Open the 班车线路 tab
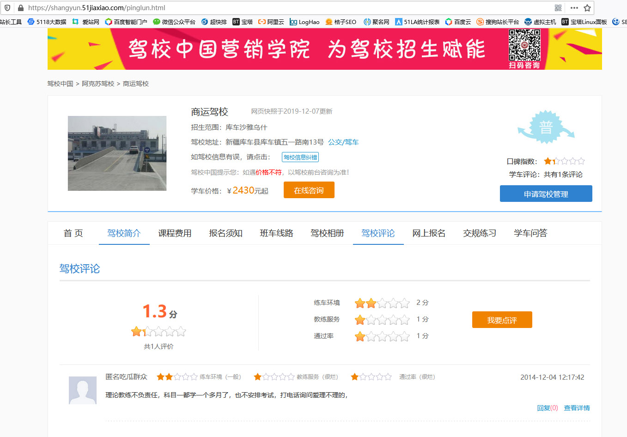The image size is (627, 437). coord(276,233)
